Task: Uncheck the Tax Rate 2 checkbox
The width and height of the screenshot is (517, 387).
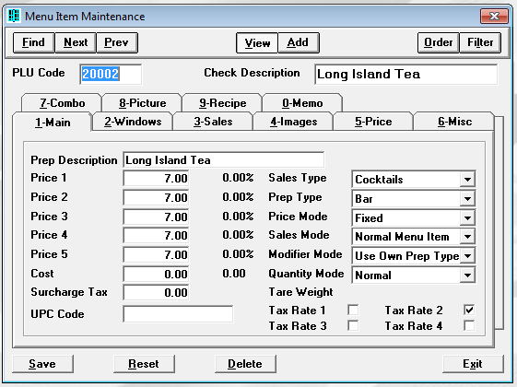Action: pyautogui.click(x=469, y=310)
